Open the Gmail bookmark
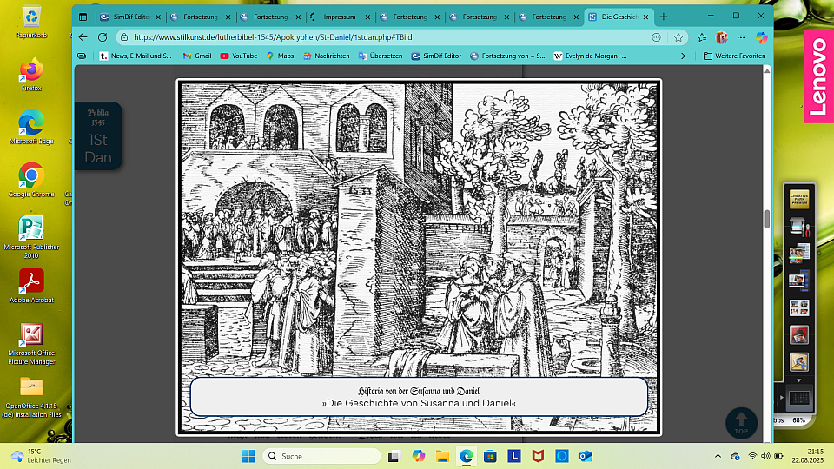The height and width of the screenshot is (469, 834). click(197, 56)
